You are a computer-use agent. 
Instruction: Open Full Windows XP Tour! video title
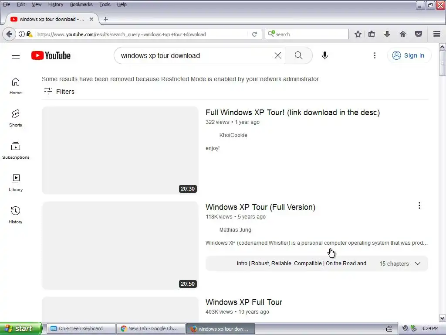click(x=293, y=113)
